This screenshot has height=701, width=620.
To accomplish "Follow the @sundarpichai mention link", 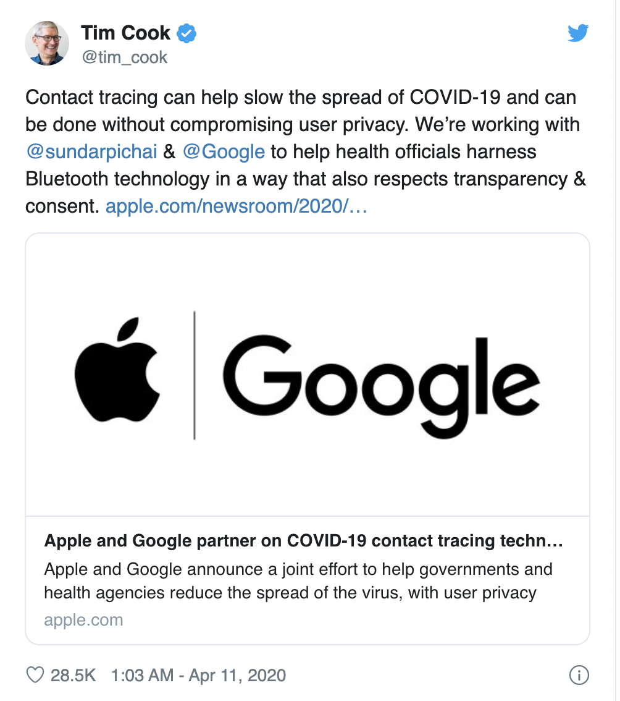I will pos(91,151).
